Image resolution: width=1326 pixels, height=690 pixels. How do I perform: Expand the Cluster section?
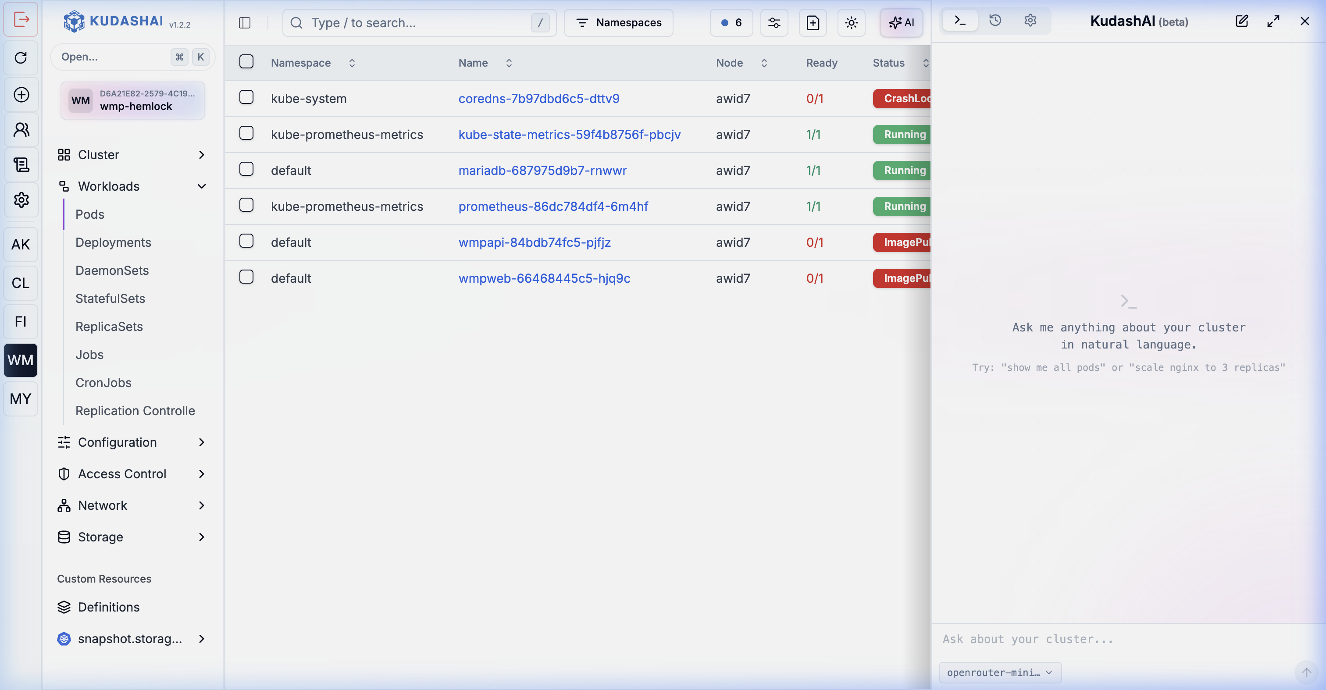point(132,155)
